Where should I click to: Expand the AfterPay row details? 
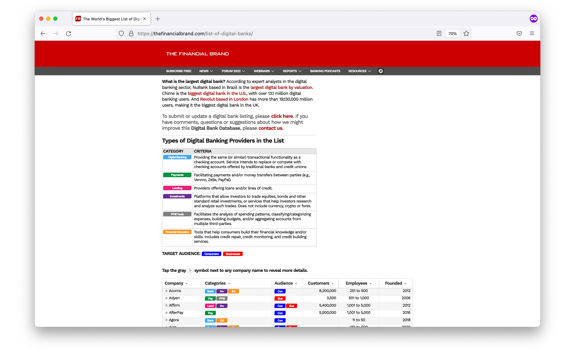(166, 312)
